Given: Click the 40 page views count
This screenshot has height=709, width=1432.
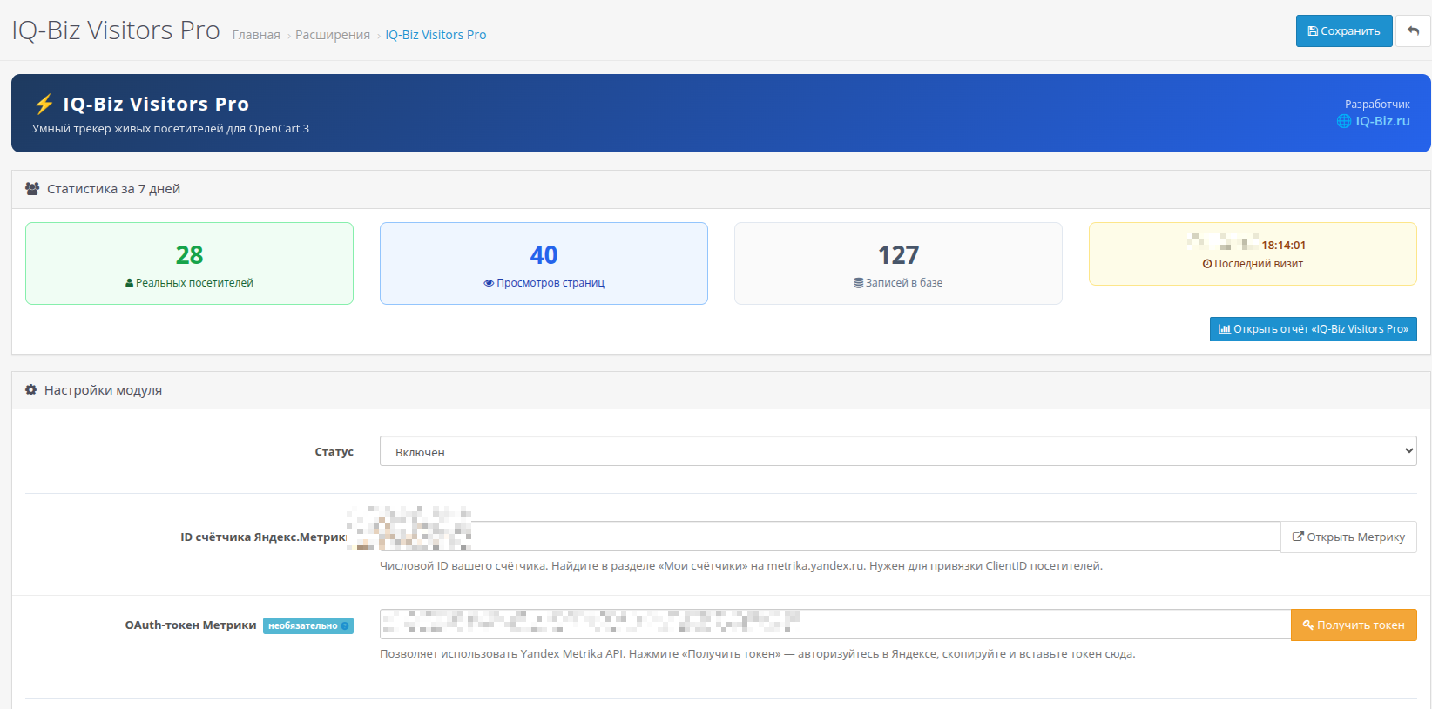Looking at the screenshot, I should click(544, 255).
